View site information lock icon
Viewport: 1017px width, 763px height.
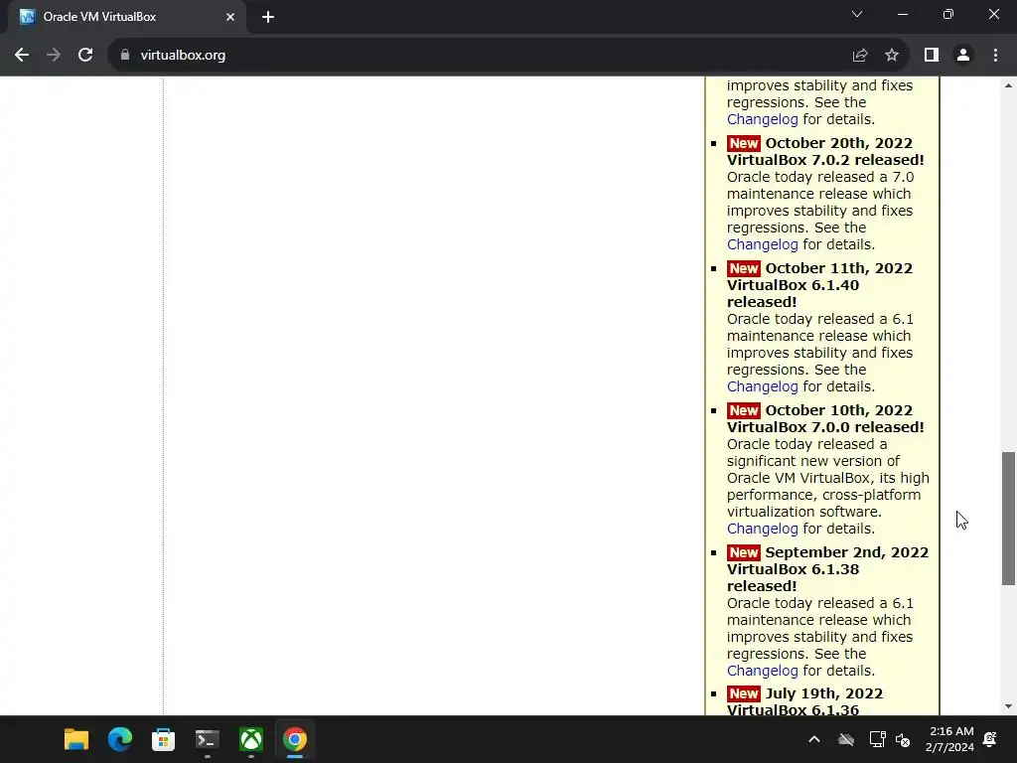tap(125, 56)
